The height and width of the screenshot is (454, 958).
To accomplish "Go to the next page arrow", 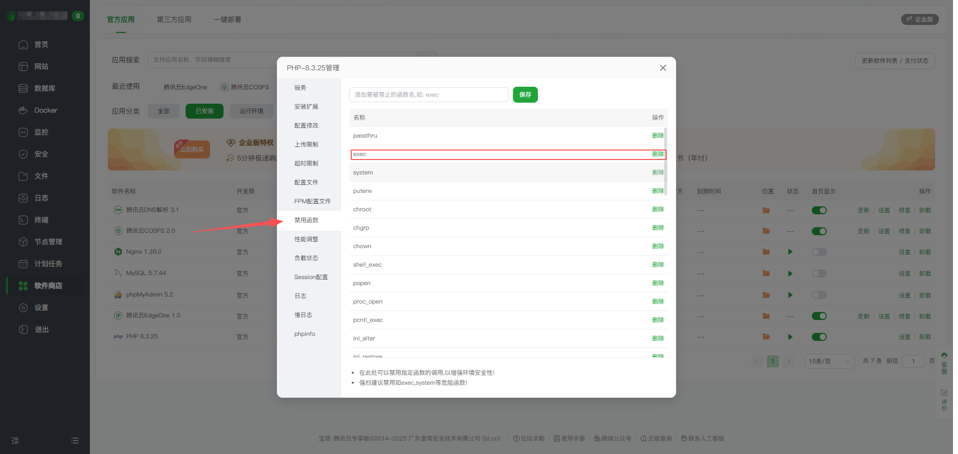I will 789,361.
